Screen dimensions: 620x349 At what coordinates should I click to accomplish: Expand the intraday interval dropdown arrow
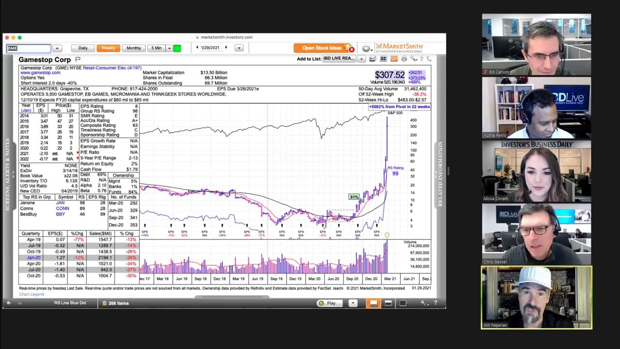169,48
